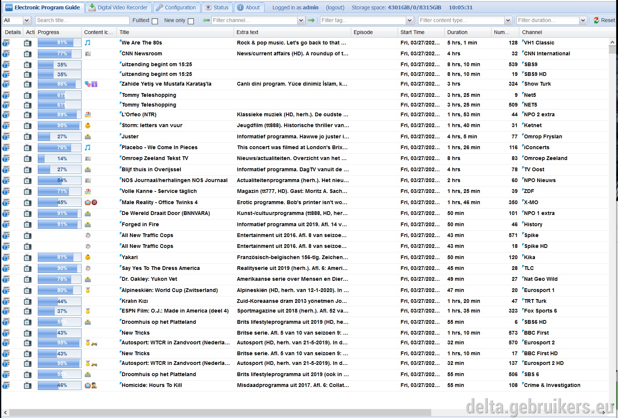Image resolution: width=618 pixels, height=418 pixels.
Task: Record Homicide: Hours To Kill program
Action: [28, 385]
